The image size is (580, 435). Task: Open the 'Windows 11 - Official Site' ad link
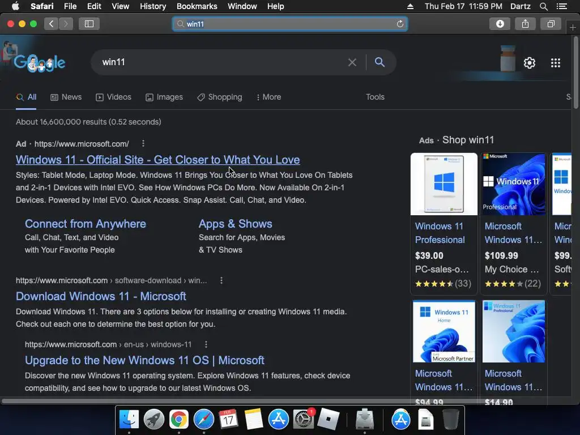(157, 160)
